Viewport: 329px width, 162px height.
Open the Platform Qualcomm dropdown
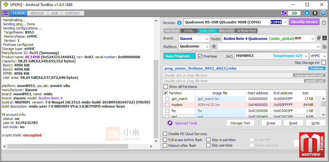[207, 47]
